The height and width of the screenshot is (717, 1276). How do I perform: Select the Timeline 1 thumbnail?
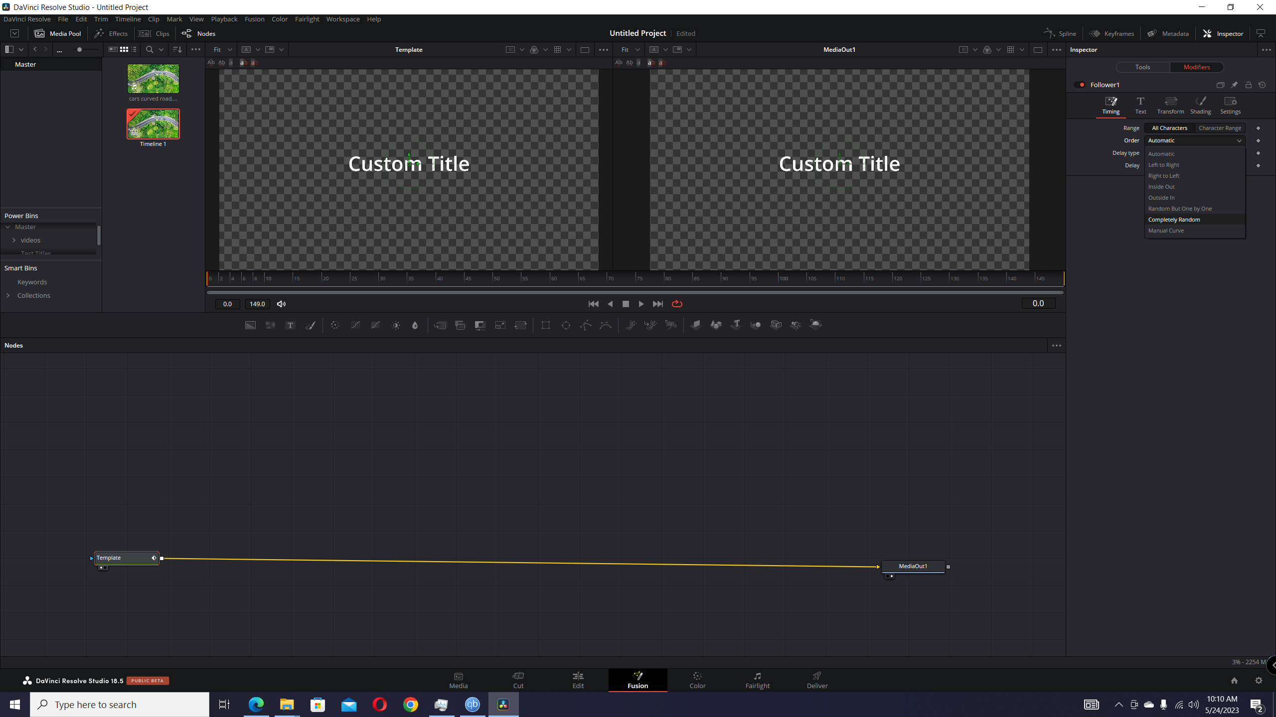153,124
